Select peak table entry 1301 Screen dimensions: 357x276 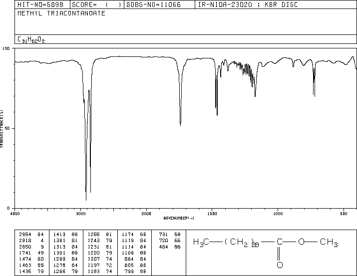tap(65, 253)
